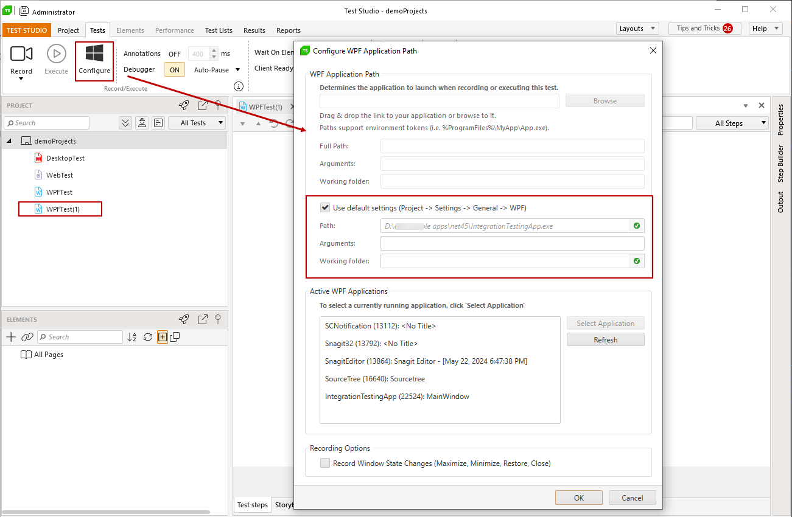The width and height of the screenshot is (792, 517).
Task: Click the TEST STUDIO menu tab
Action: tap(27, 30)
